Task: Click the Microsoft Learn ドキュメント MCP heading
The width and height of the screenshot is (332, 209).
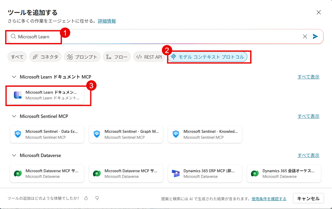Action: [x=55, y=77]
